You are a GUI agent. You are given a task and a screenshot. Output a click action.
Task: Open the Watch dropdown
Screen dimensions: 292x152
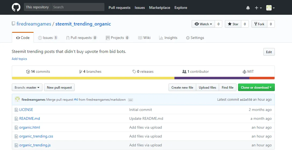[203, 24]
